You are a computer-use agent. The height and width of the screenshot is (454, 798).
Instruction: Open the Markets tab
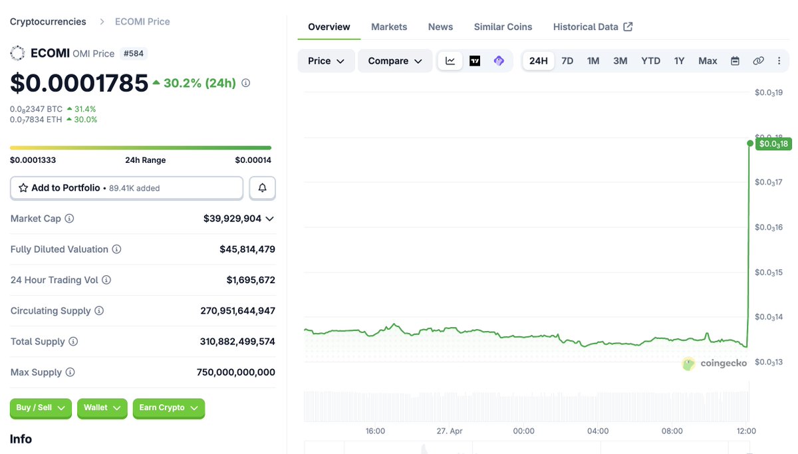(389, 27)
